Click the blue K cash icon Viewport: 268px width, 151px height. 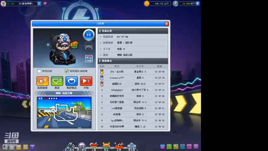[175, 3]
